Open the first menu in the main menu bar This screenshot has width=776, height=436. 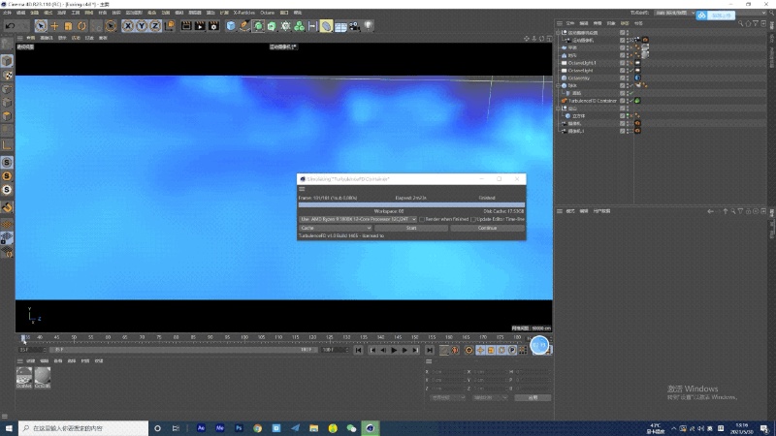pos(7,13)
